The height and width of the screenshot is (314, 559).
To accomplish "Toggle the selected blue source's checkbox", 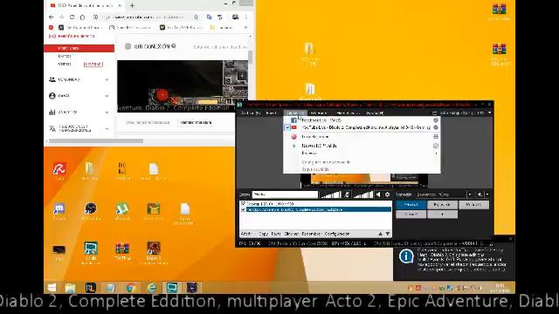I will 243,209.
